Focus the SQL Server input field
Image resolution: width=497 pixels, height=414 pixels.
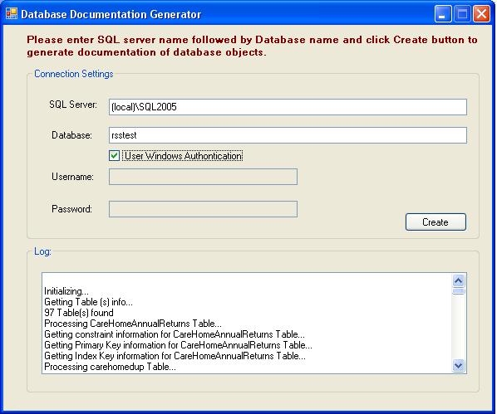pos(288,107)
